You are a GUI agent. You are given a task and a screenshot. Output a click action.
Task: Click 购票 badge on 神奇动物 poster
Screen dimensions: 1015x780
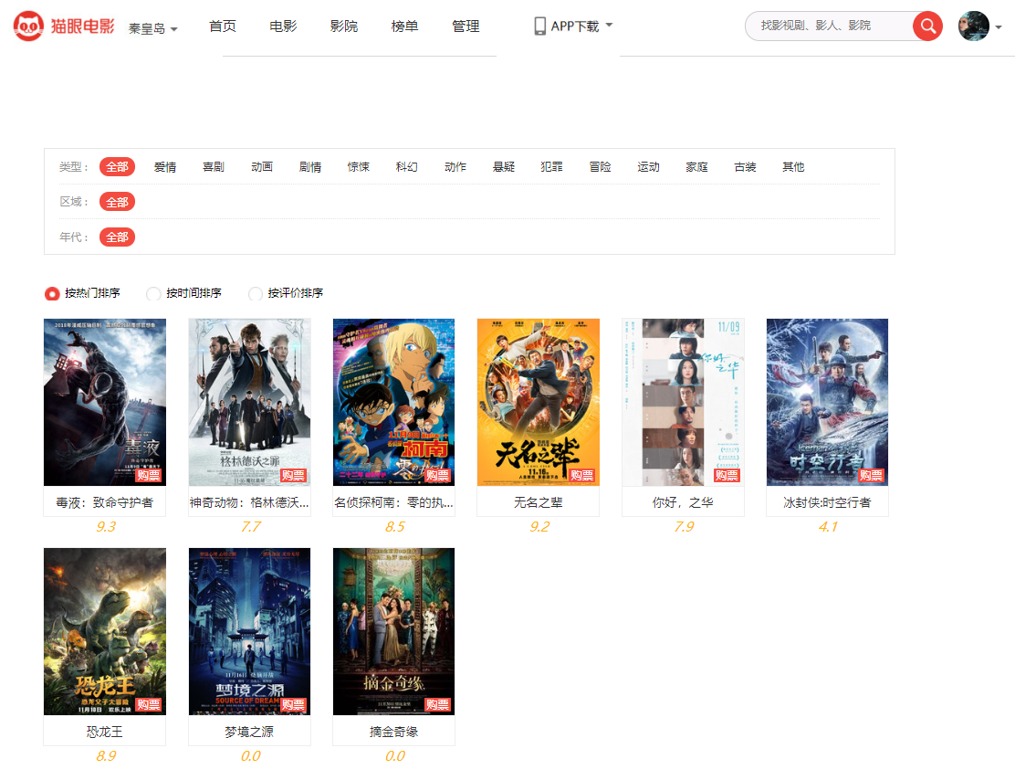click(x=293, y=476)
